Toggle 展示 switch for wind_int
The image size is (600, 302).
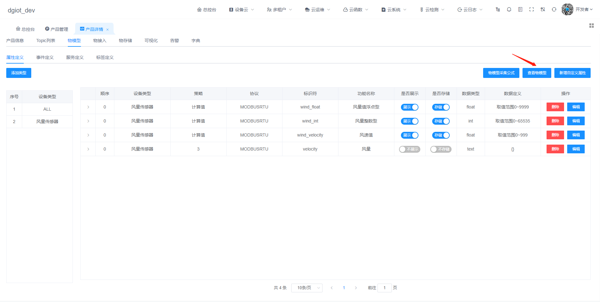[x=410, y=121]
